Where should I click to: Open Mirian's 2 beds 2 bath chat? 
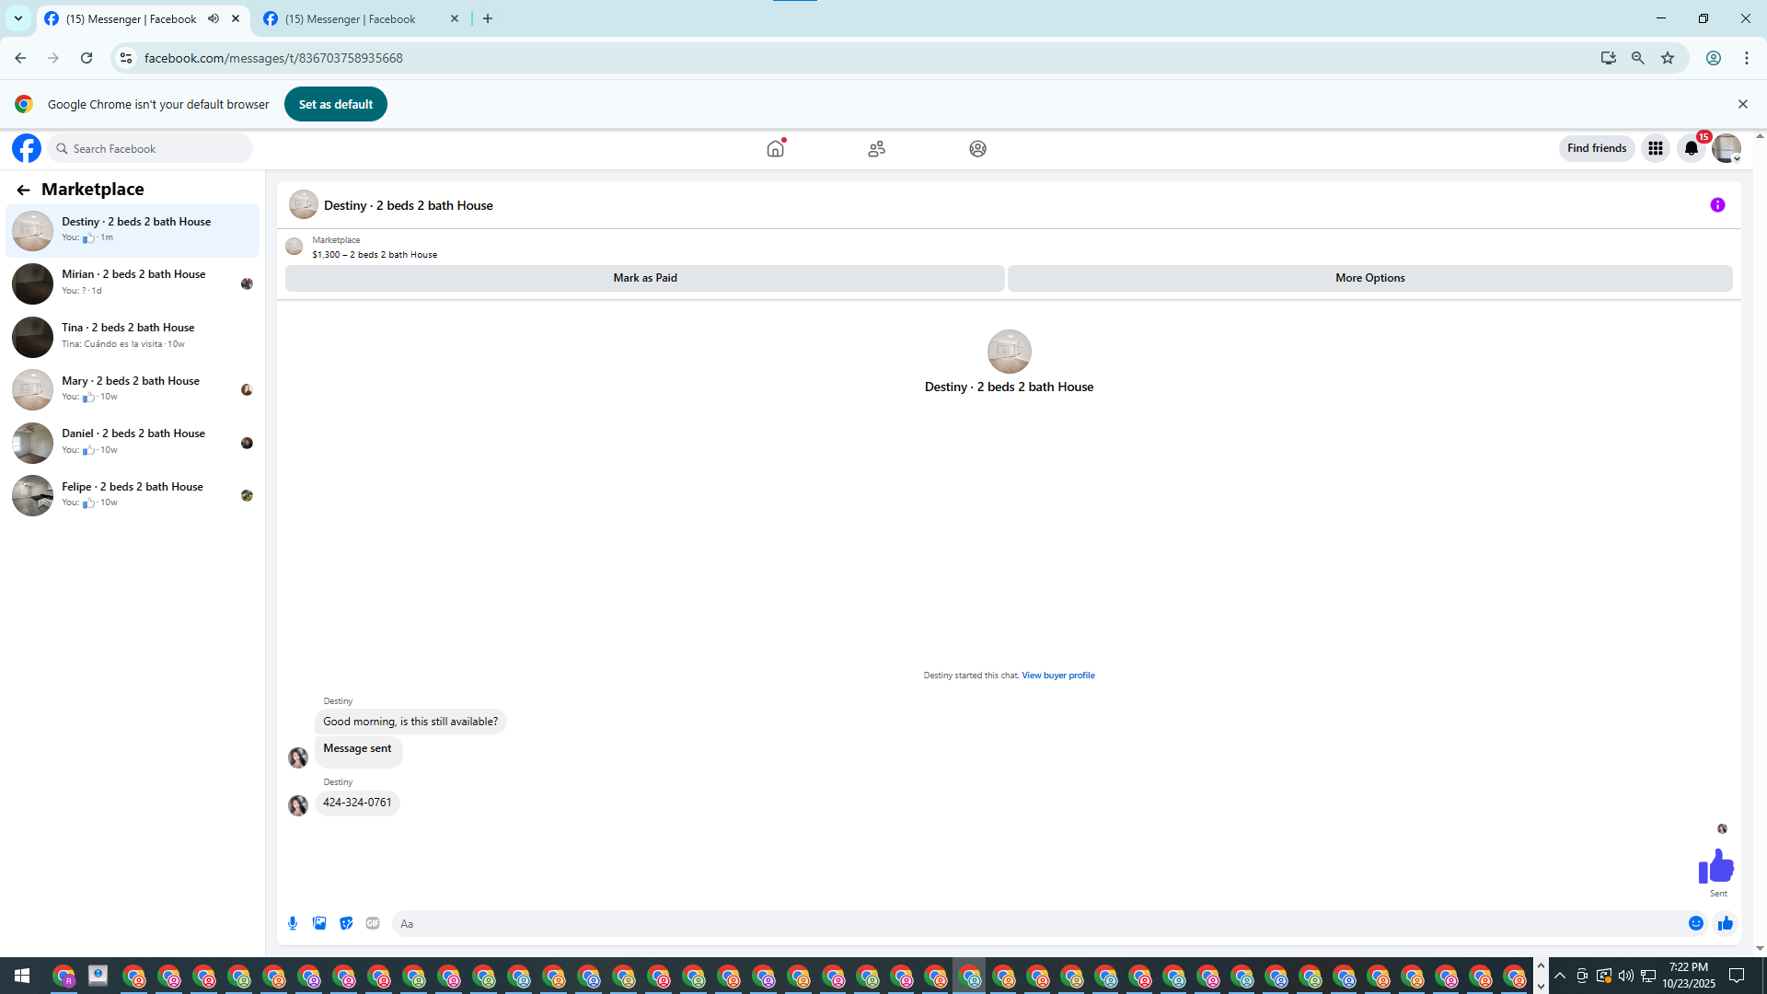133,283
